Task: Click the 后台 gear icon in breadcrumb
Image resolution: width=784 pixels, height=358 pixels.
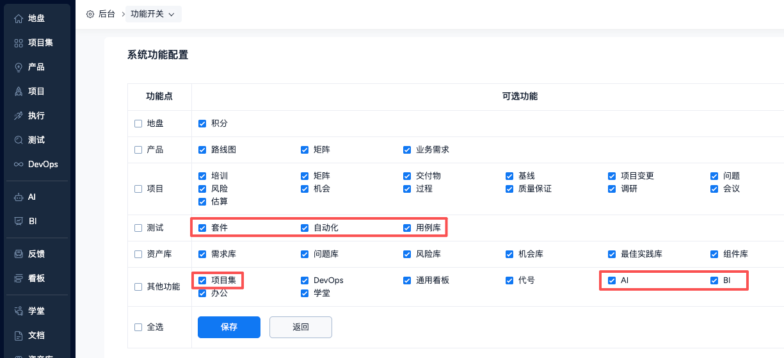Action: (x=90, y=14)
